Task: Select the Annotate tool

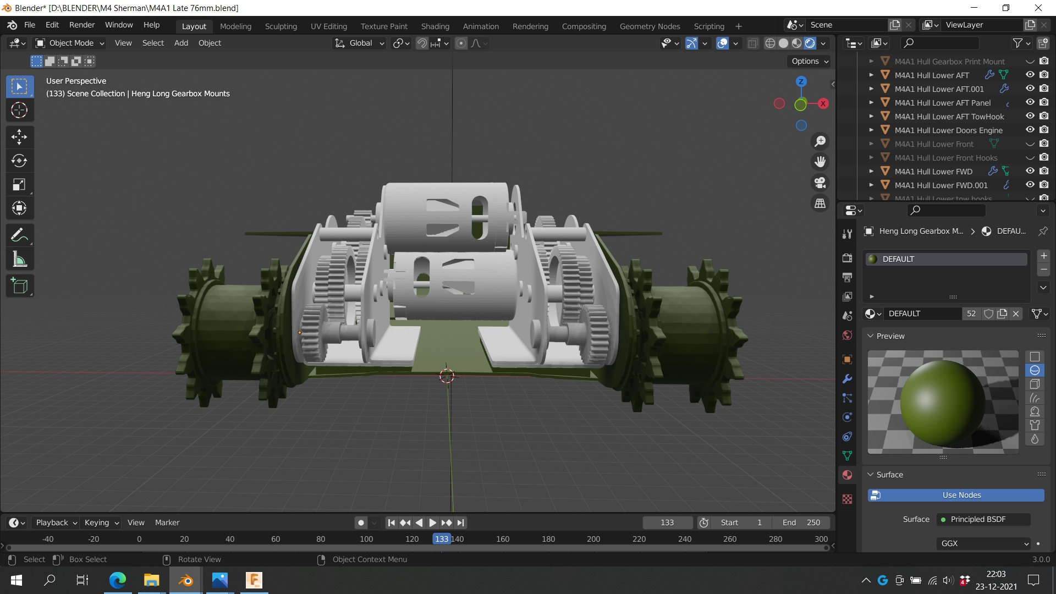Action: point(19,235)
